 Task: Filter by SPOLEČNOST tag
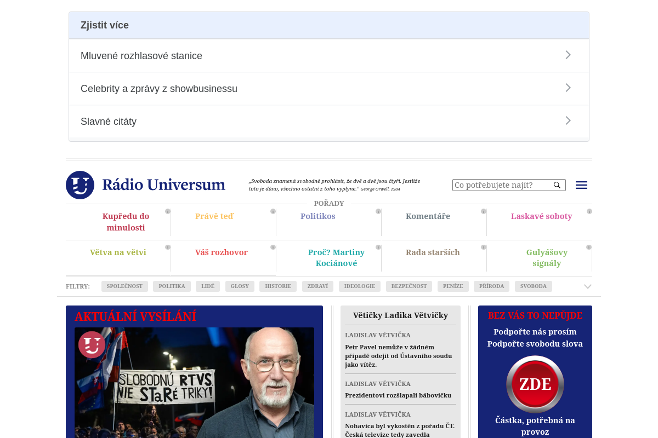124,286
